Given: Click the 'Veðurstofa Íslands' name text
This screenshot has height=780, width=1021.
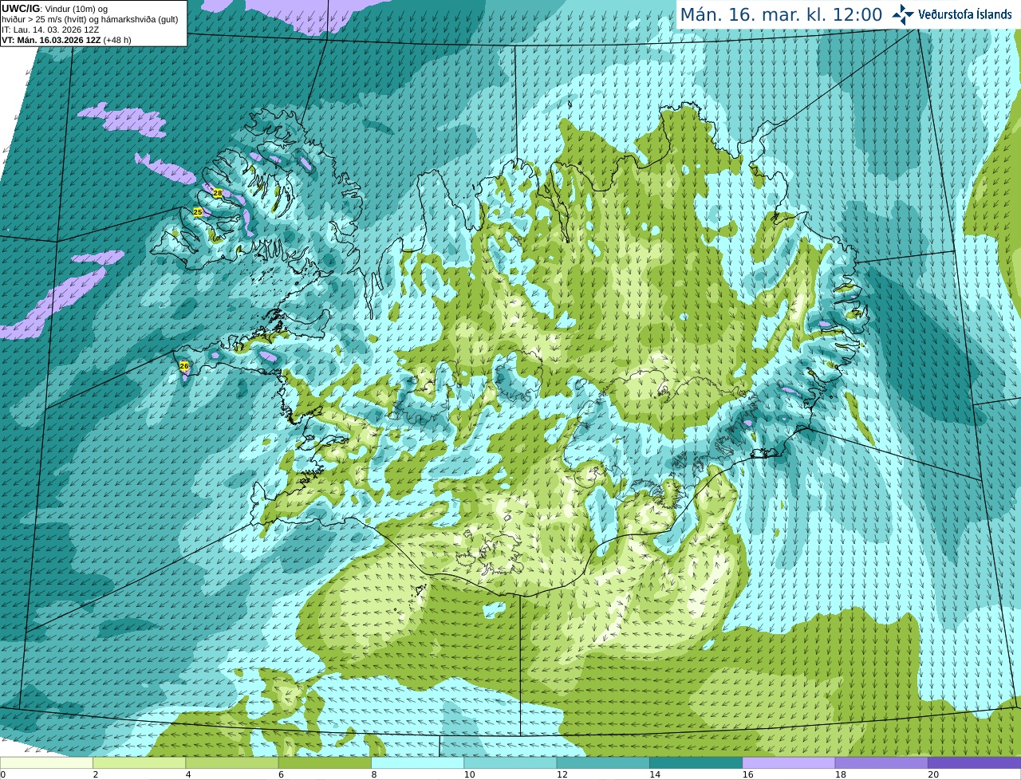Looking at the screenshot, I should click(964, 14).
